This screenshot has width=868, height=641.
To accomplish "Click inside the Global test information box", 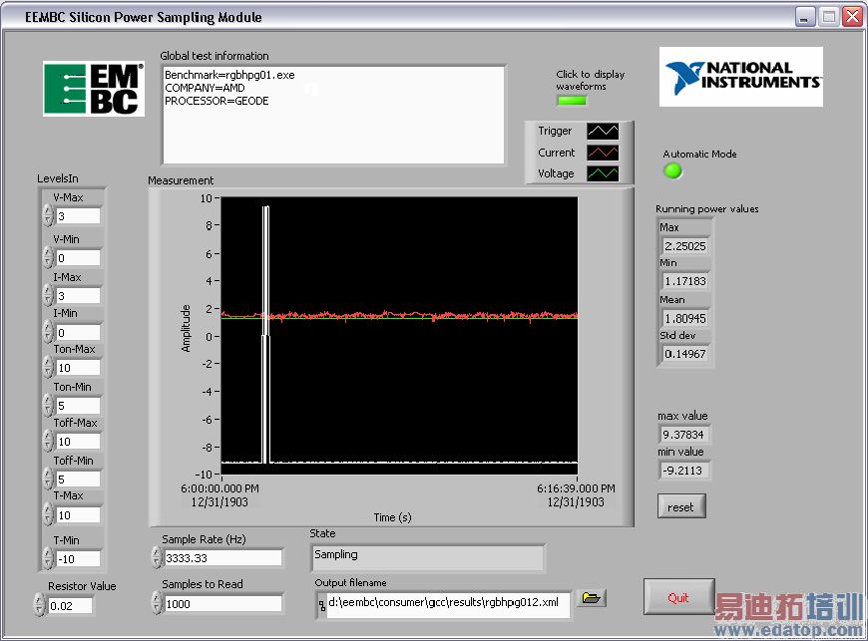I will [x=333, y=115].
